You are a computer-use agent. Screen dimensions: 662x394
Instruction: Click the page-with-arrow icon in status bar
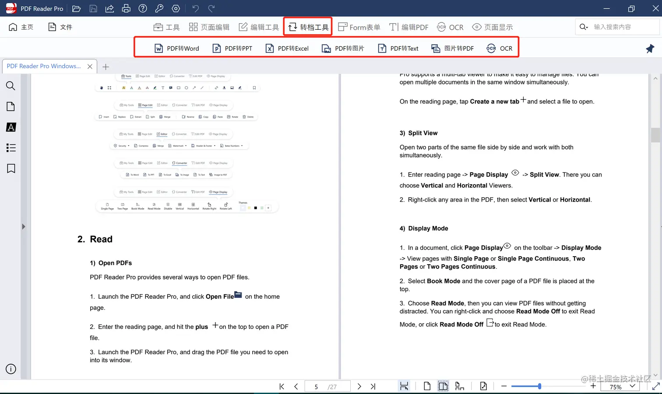pos(483,386)
